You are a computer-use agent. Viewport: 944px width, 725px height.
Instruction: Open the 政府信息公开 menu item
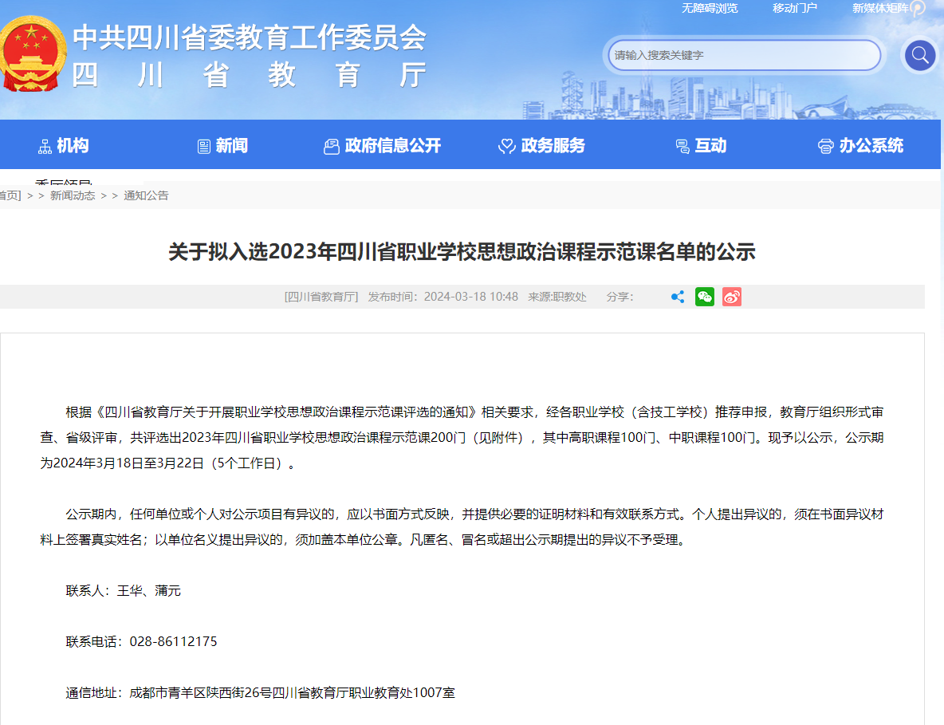click(x=392, y=145)
